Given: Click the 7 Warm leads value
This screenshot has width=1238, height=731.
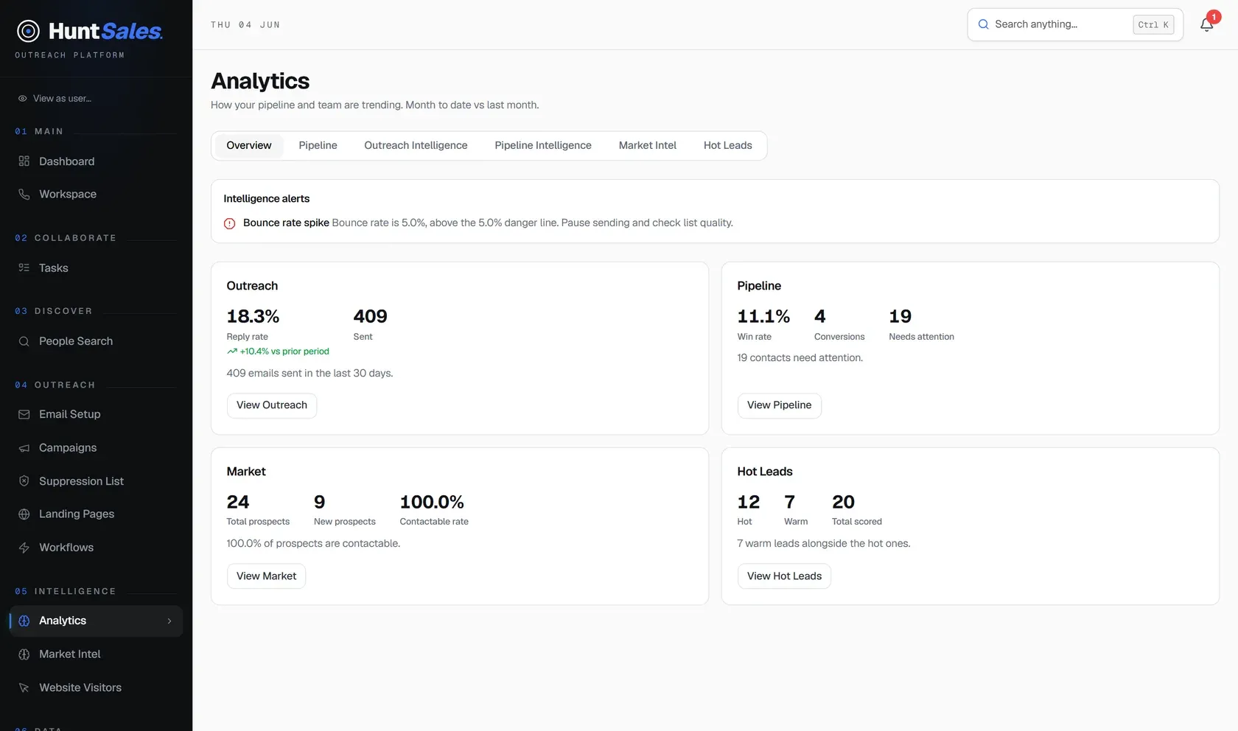Looking at the screenshot, I should [790, 503].
